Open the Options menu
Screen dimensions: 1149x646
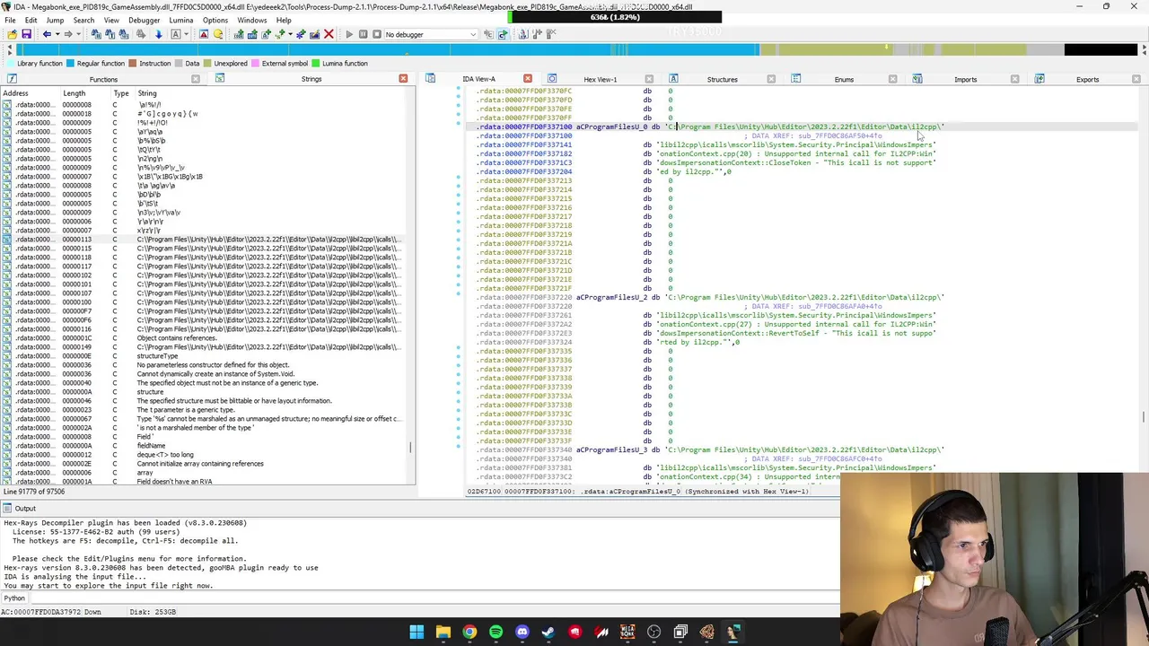point(215,20)
